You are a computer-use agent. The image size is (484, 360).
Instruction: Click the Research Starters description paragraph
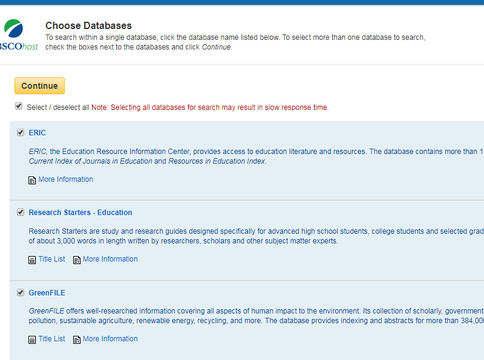256,236
